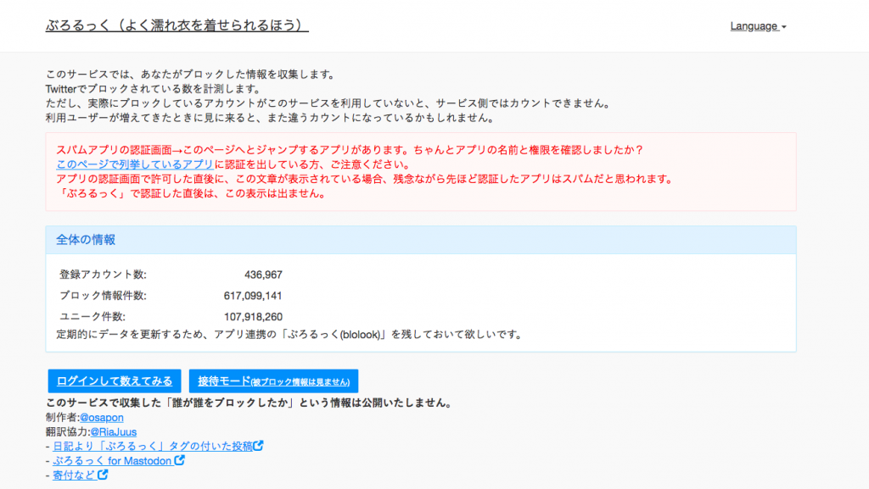Viewport: 869px width, 489px height.
Task: Select the 登録アカウント数 value 436,967
Action: pyautogui.click(x=263, y=275)
